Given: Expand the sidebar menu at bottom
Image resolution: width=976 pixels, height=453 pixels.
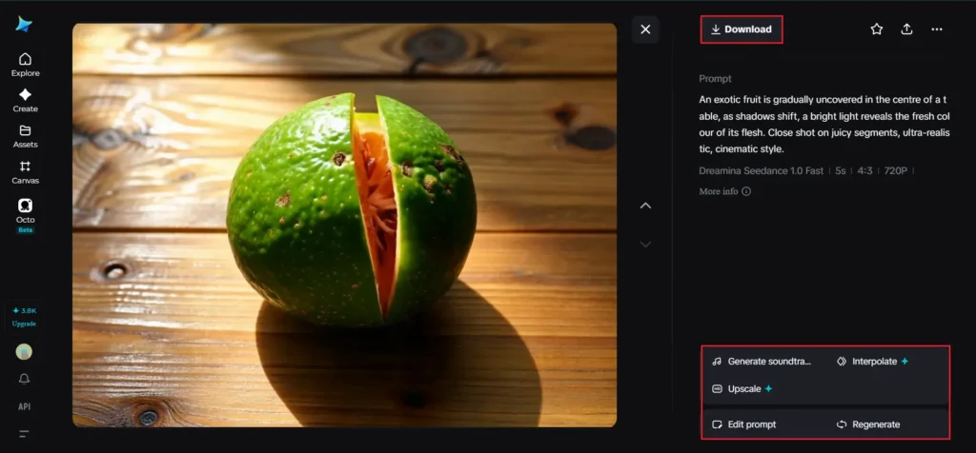Looking at the screenshot, I should coord(24,434).
